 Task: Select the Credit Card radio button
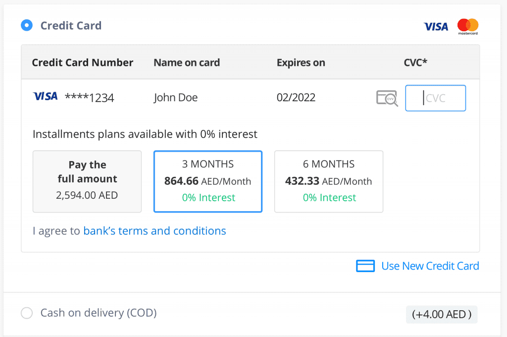27,25
